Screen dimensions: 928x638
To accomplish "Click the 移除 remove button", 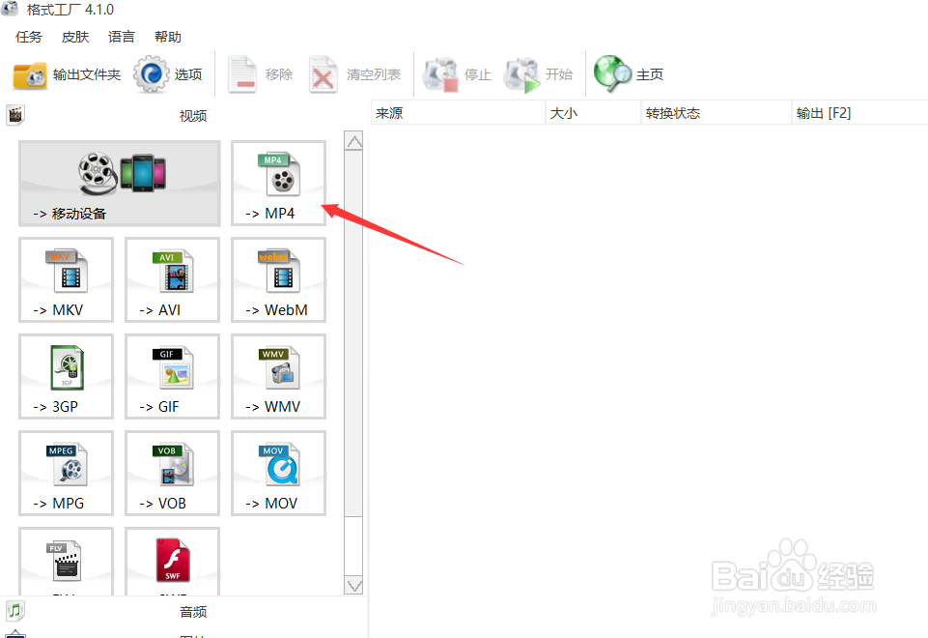I will tap(261, 74).
